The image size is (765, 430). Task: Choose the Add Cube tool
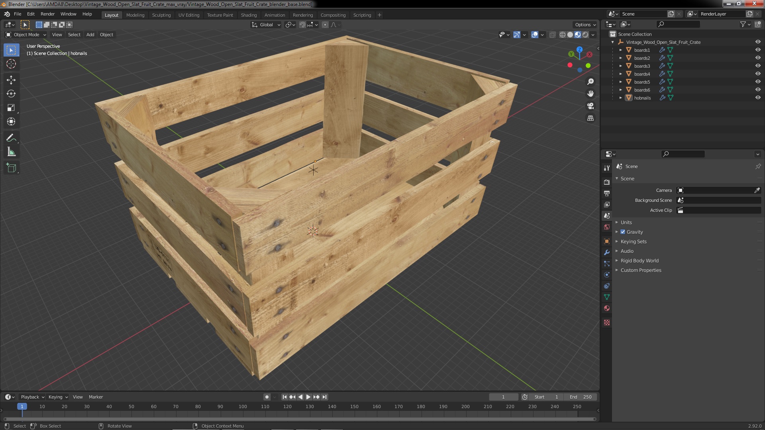point(11,168)
